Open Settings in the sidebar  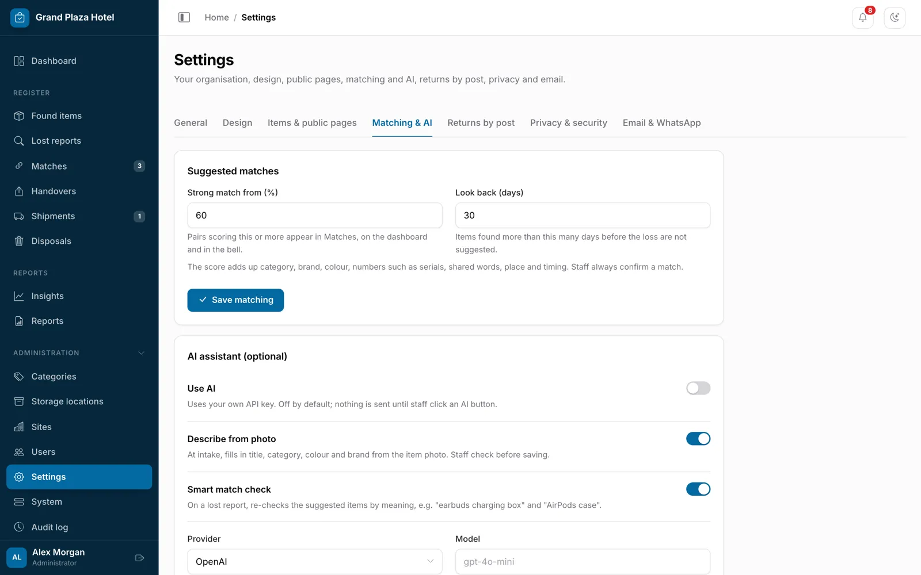coord(79,477)
